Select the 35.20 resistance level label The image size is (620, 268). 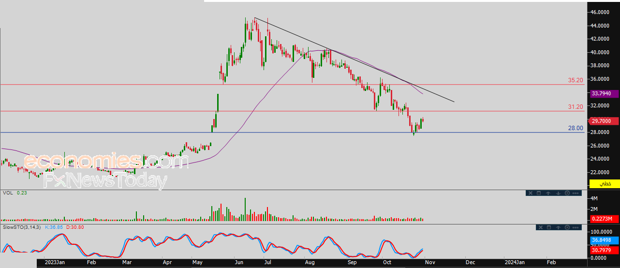[576, 80]
